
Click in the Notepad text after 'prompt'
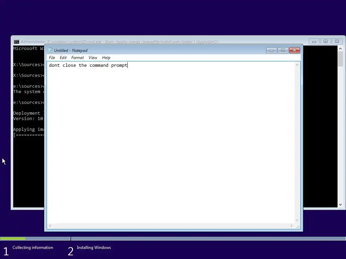click(128, 65)
